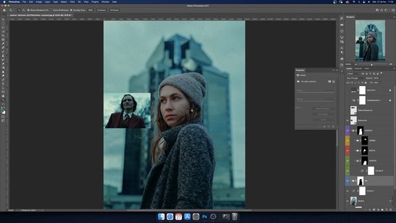Click add layer mask icon
The image size is (396, 223).
click(x=374, y=209)
